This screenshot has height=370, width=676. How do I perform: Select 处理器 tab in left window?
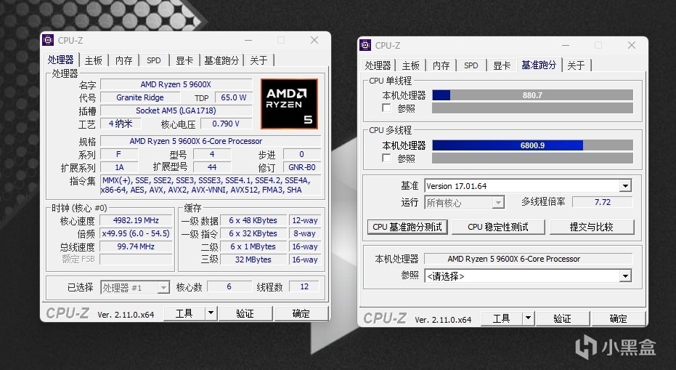click(61, 60)
